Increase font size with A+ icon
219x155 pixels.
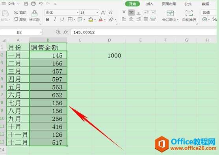coord(103,13)
